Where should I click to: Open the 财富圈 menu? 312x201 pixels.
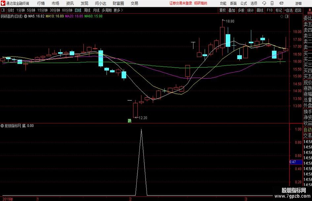tap(118, 3)
